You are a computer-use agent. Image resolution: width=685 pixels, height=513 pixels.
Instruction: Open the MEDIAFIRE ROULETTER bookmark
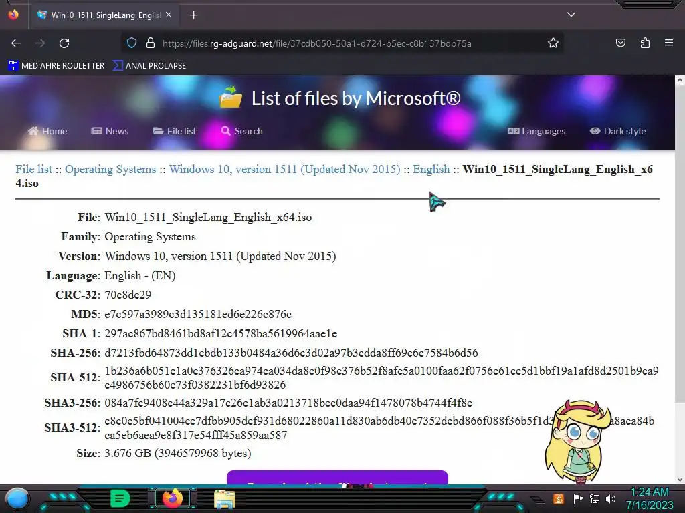pos(56,66)
